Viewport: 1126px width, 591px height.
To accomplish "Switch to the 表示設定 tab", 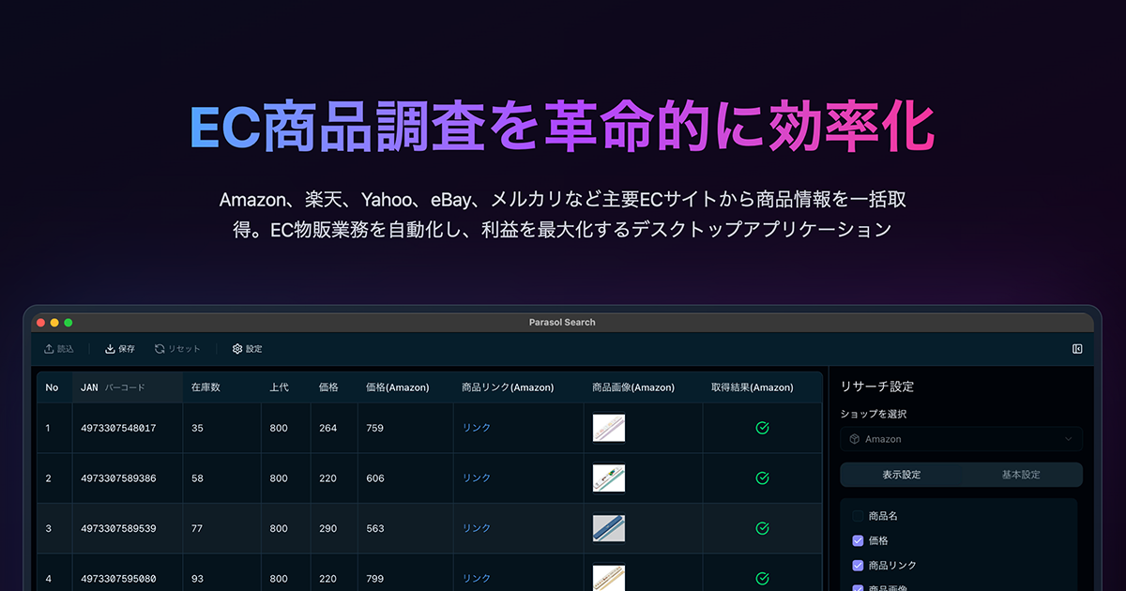I will click(x=902, y=475).
